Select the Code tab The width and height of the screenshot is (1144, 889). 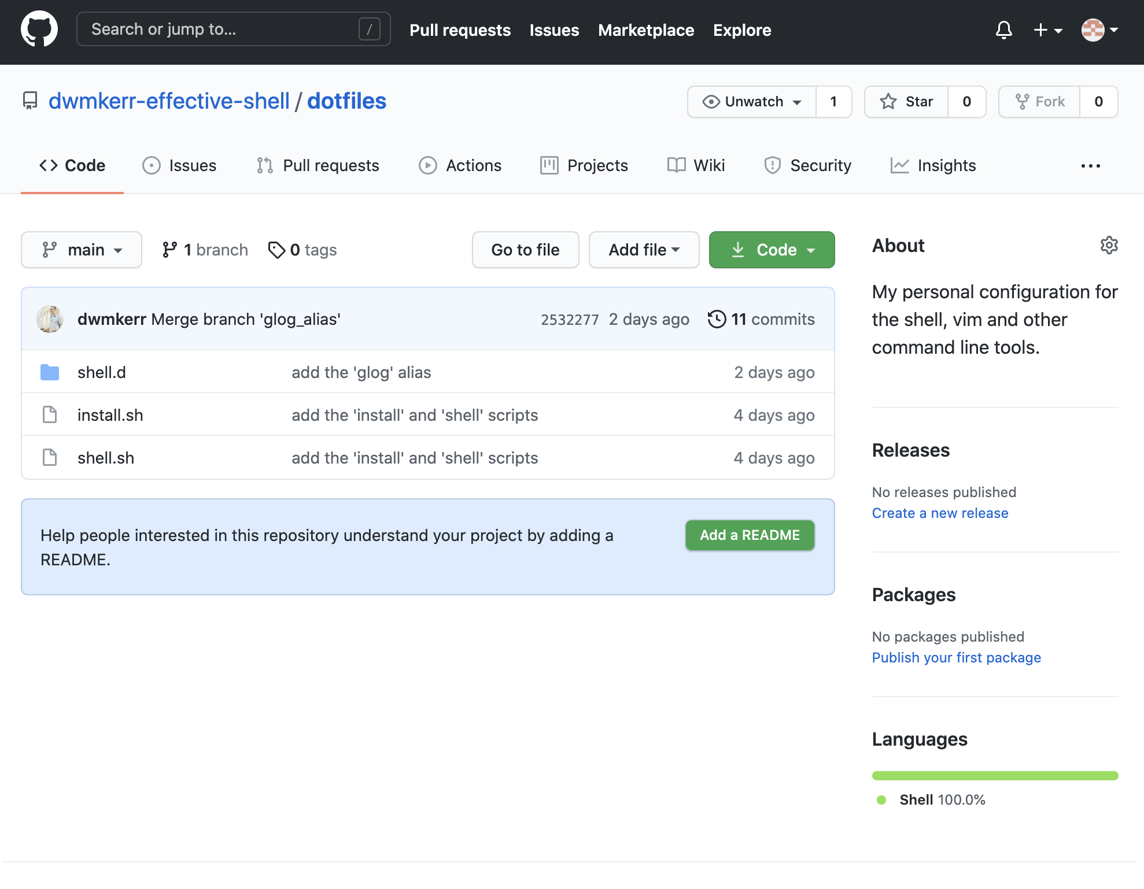coord(72,166)
